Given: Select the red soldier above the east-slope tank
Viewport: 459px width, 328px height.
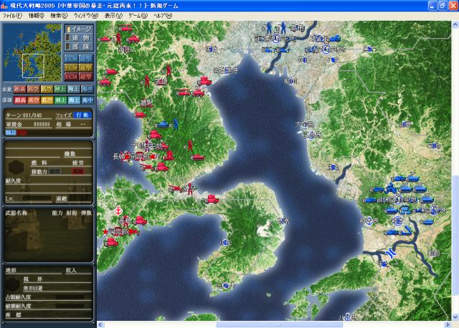Looking at the screenshot, I should pyautogui.click(x=190, y=145).
